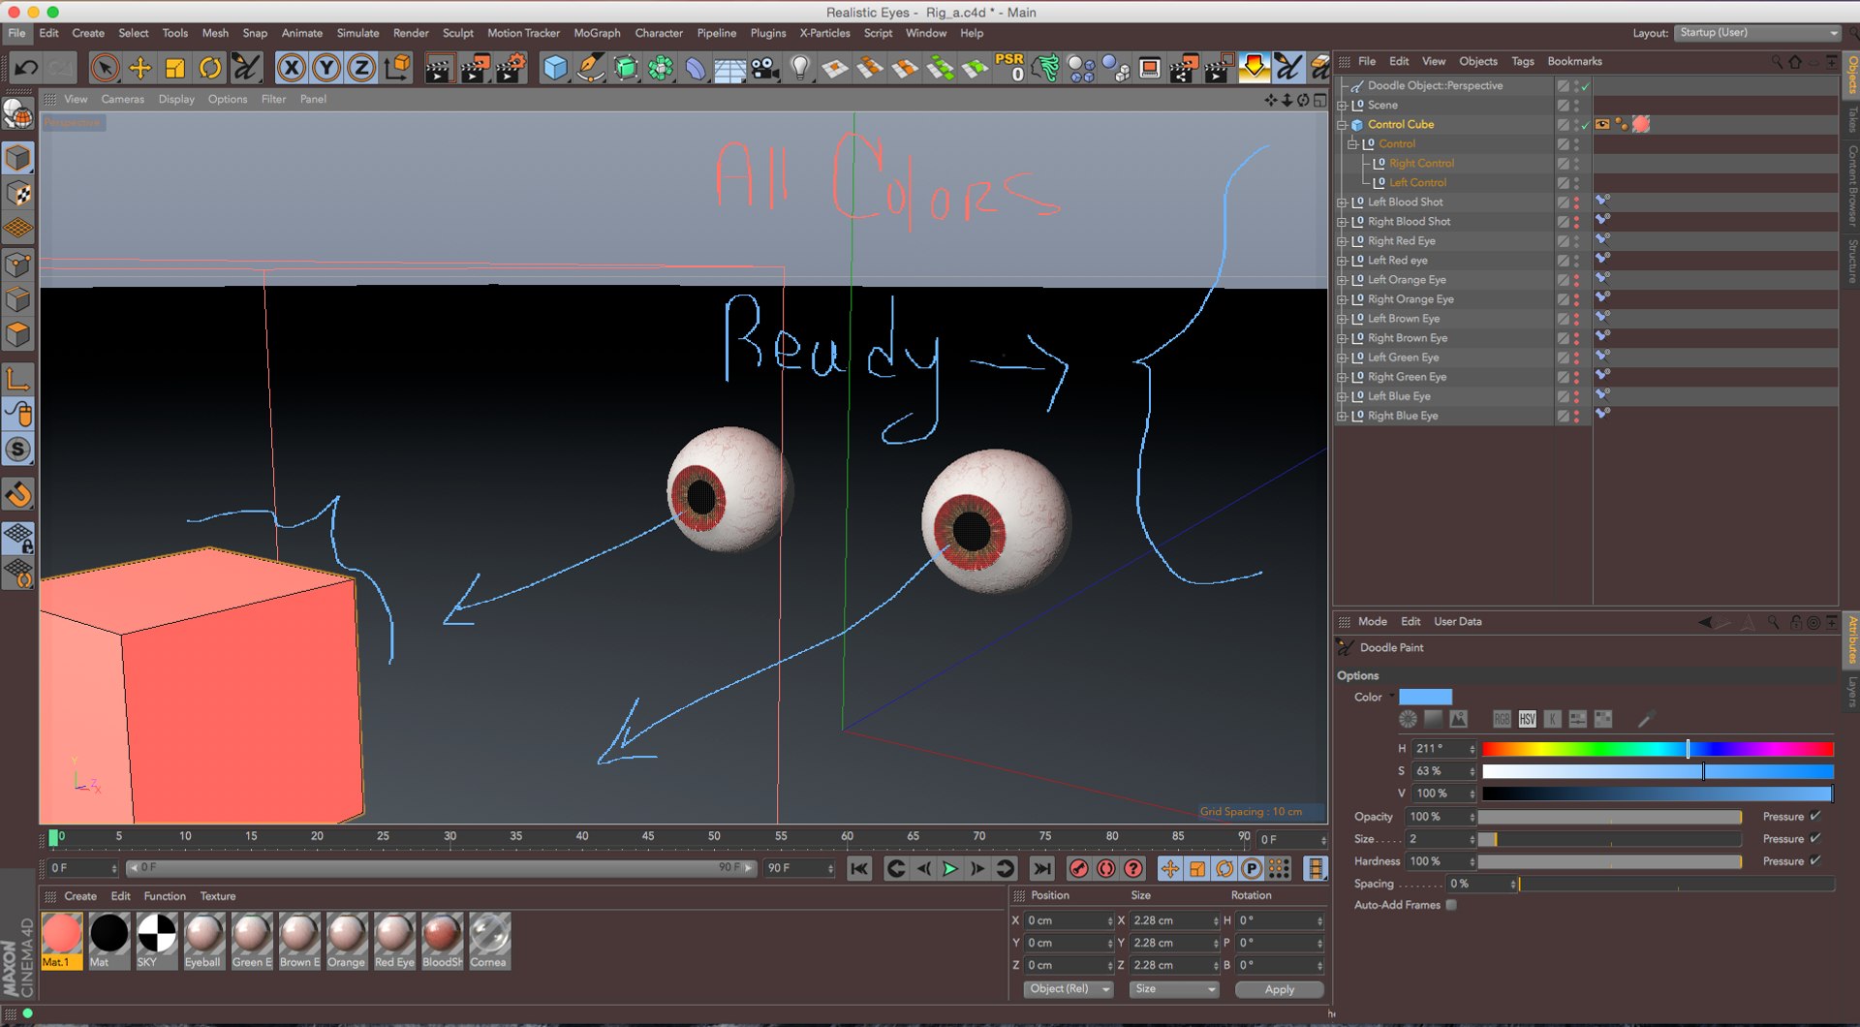The image size is (1860, 1027).
Task: Toggle the Y axis lock icon
Action: pyautogui.click(x=326, y=68)
